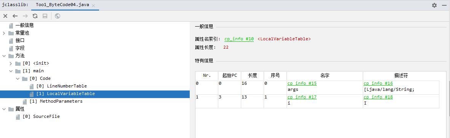Expand the [0] <init> method node

coord(11,63)
